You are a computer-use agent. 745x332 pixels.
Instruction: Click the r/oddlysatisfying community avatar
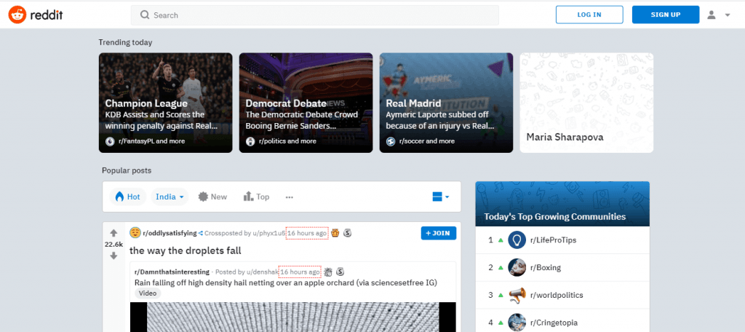click(135, 233)
